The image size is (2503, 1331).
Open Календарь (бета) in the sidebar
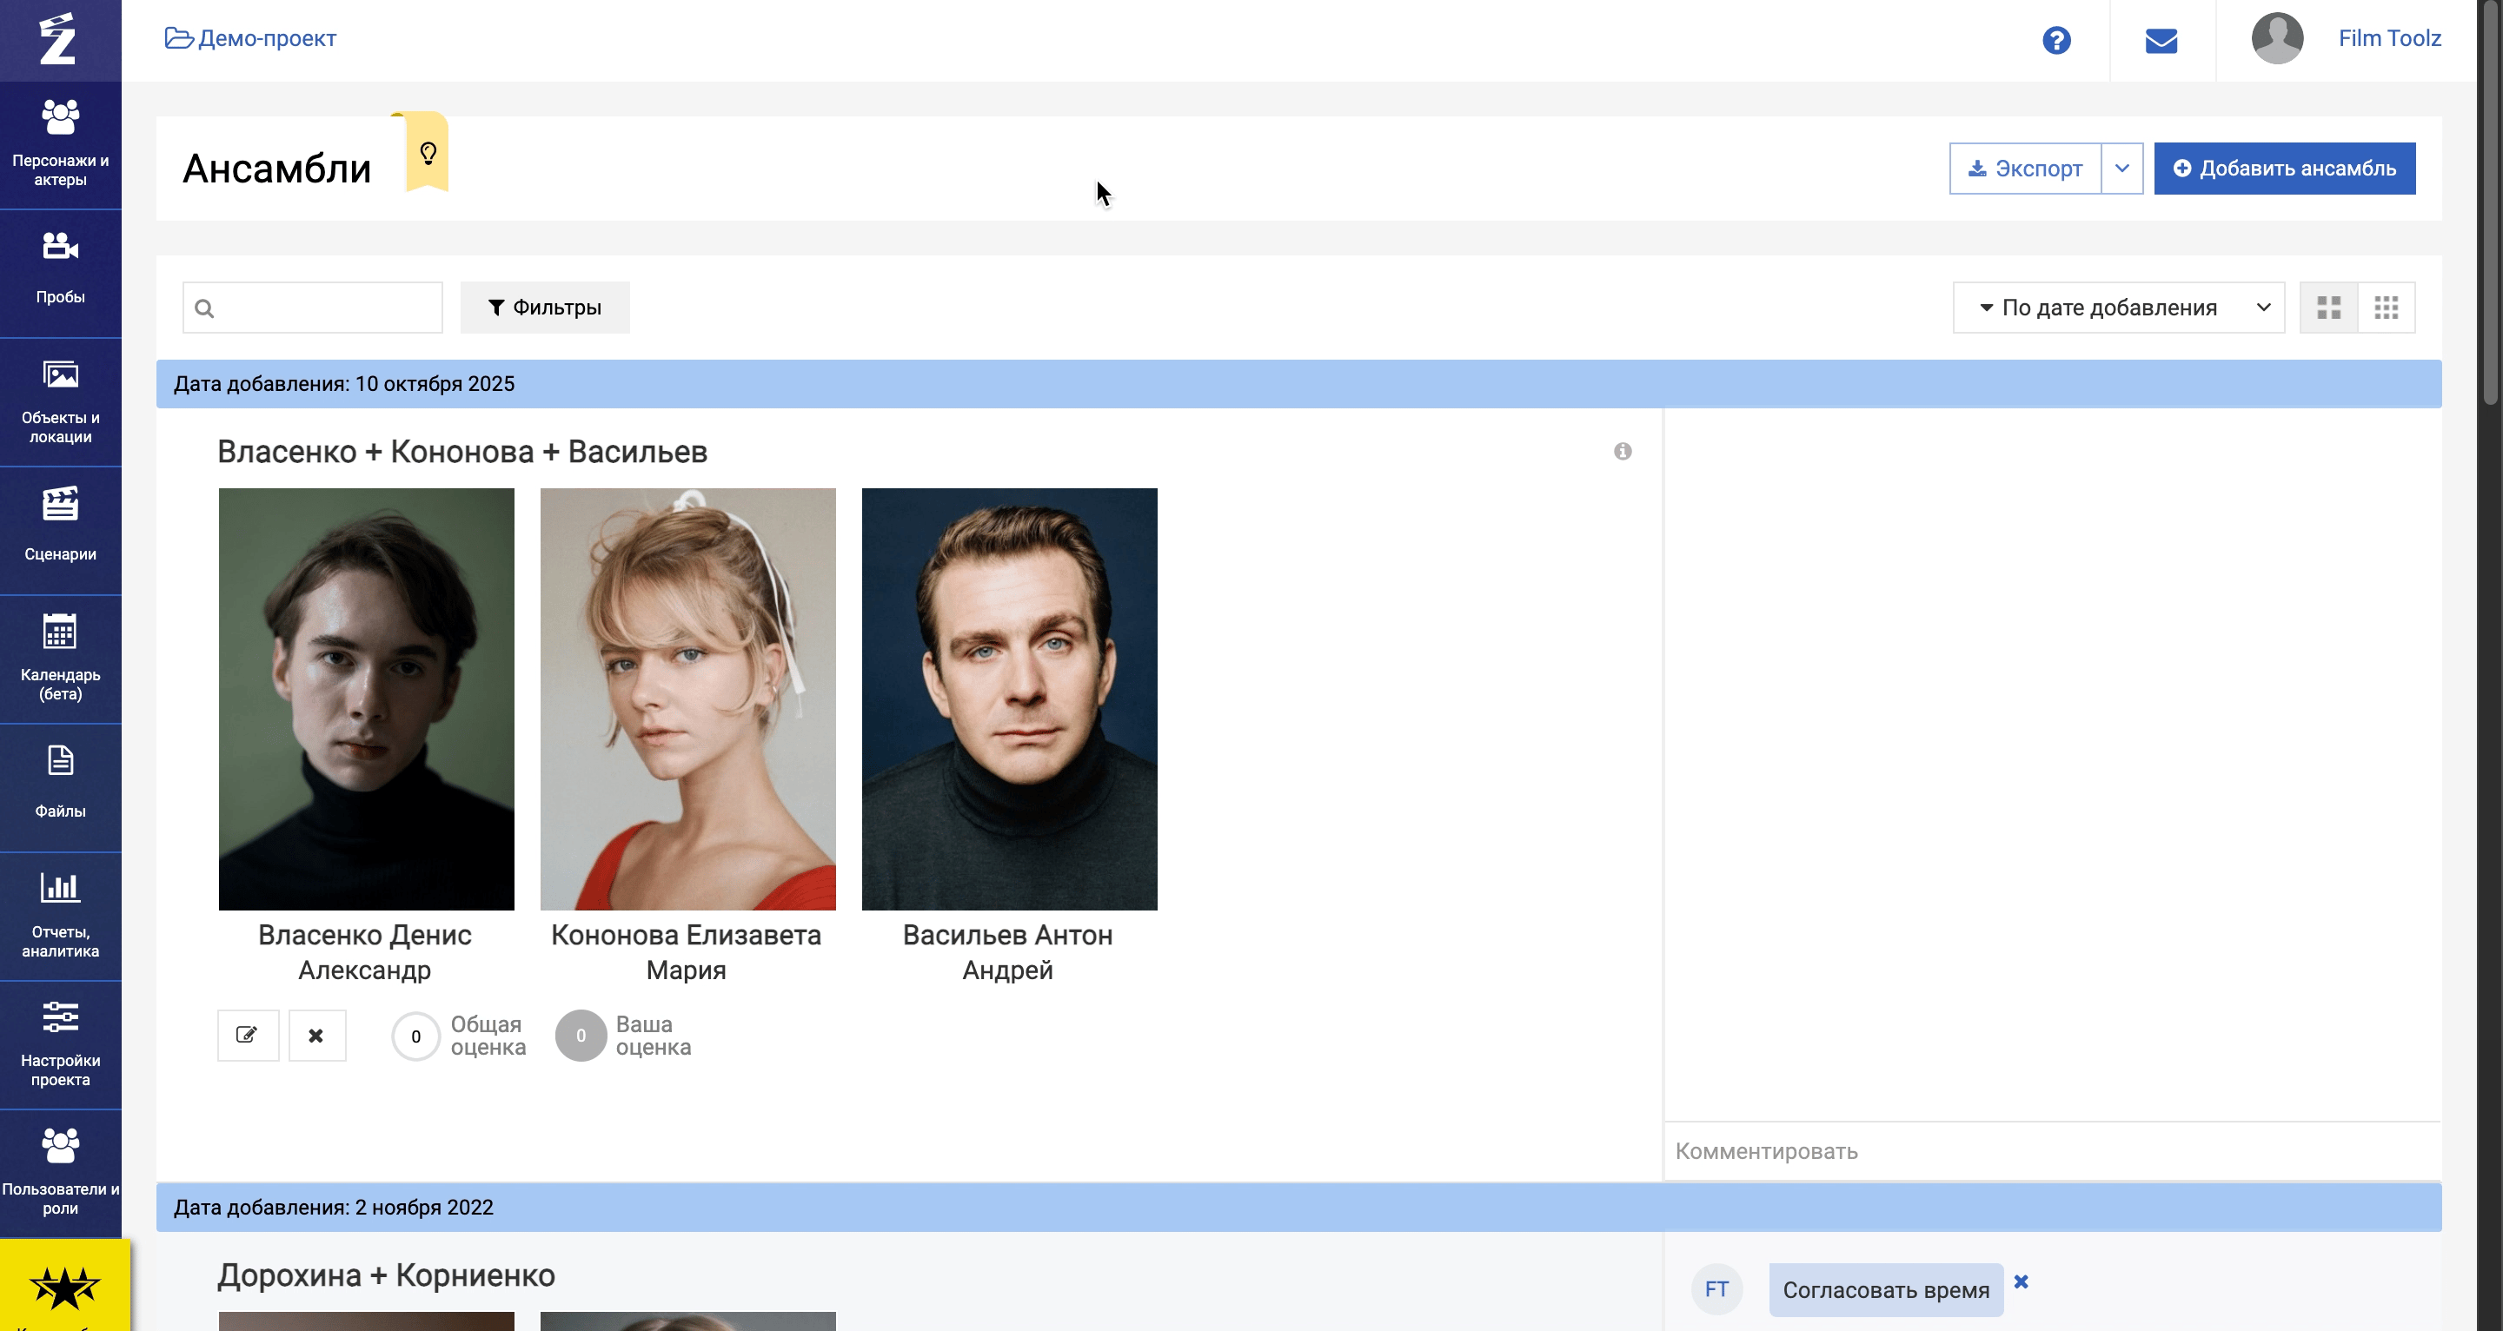click(x=60, y=658)
